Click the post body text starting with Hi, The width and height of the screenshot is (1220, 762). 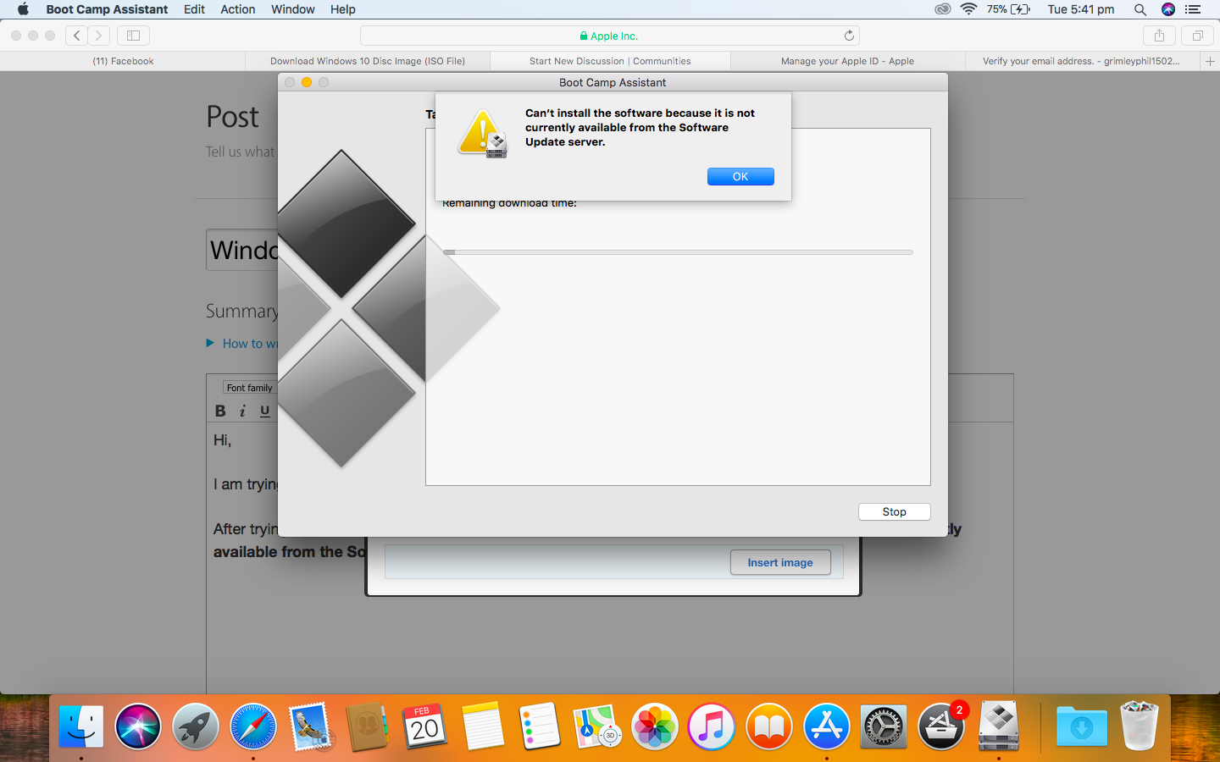[x=223, y=440]
